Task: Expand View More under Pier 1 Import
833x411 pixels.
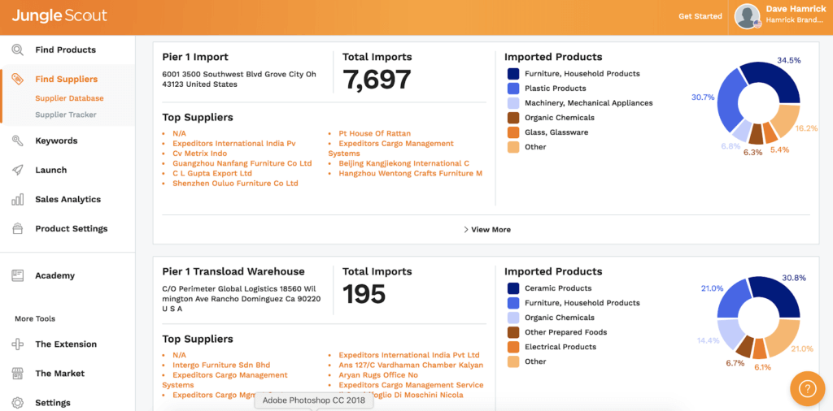Action: click(x=486, y=230)
